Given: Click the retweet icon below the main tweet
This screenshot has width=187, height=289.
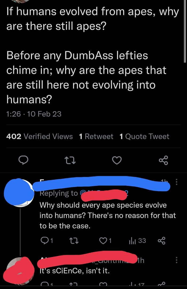Looking at the screenshot, I should 70,160.
